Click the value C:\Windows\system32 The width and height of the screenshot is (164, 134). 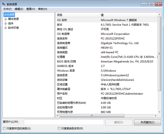[115, 75]
